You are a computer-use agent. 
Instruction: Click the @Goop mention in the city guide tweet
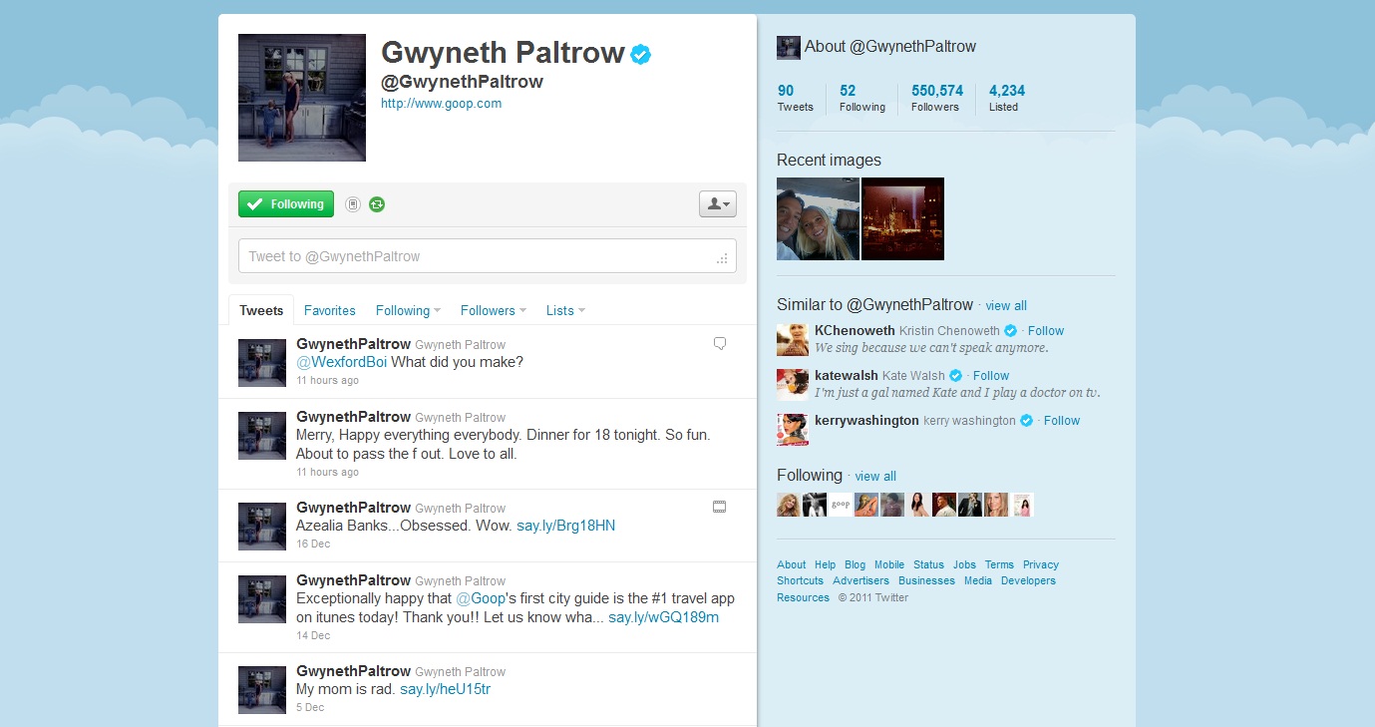[x=481, y=598]
